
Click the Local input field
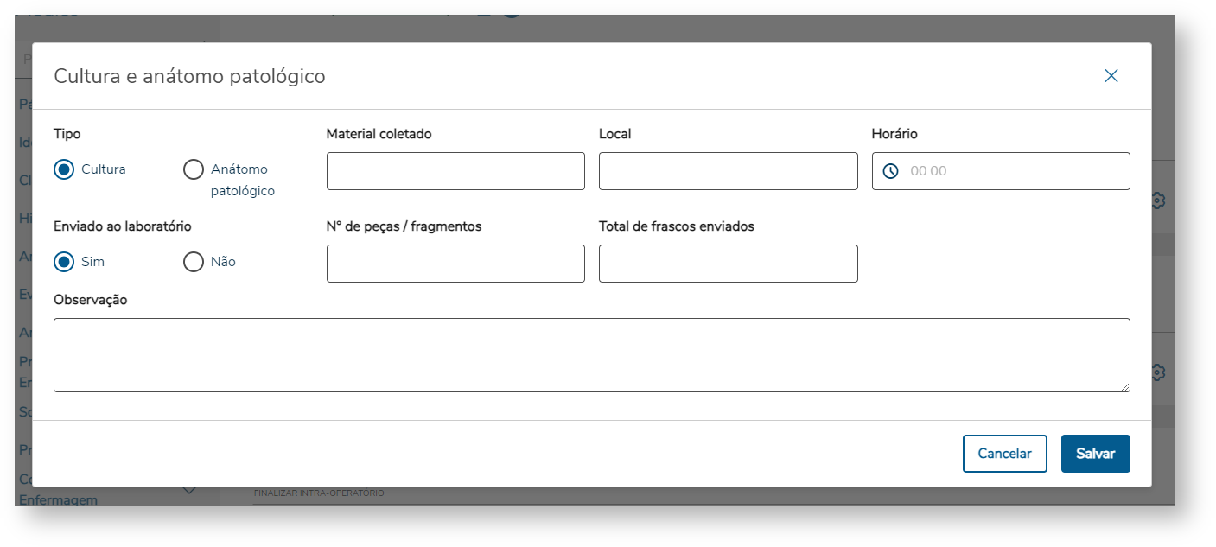tap(728, 171)
